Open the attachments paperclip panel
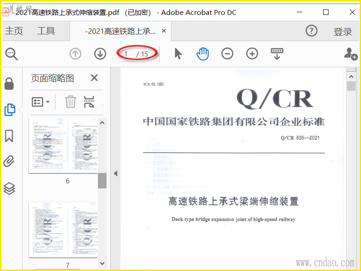 [9, 161]
